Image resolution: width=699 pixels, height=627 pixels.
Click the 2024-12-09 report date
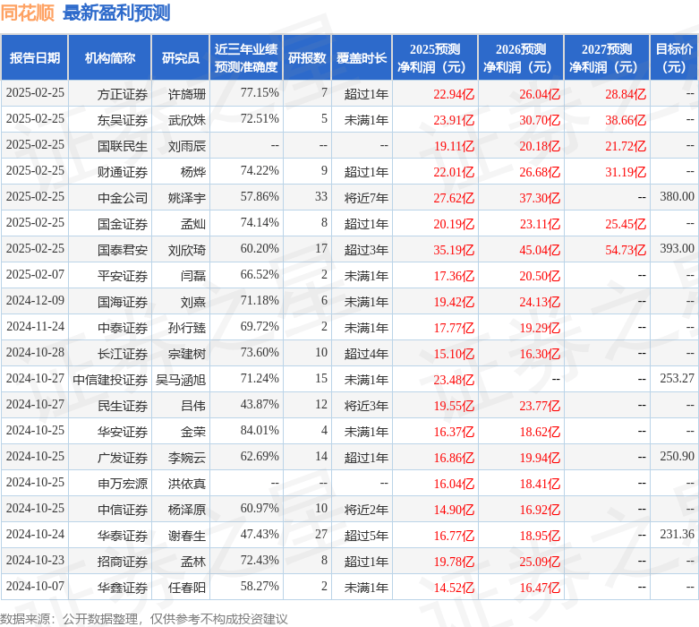click(x=35, y=300)
